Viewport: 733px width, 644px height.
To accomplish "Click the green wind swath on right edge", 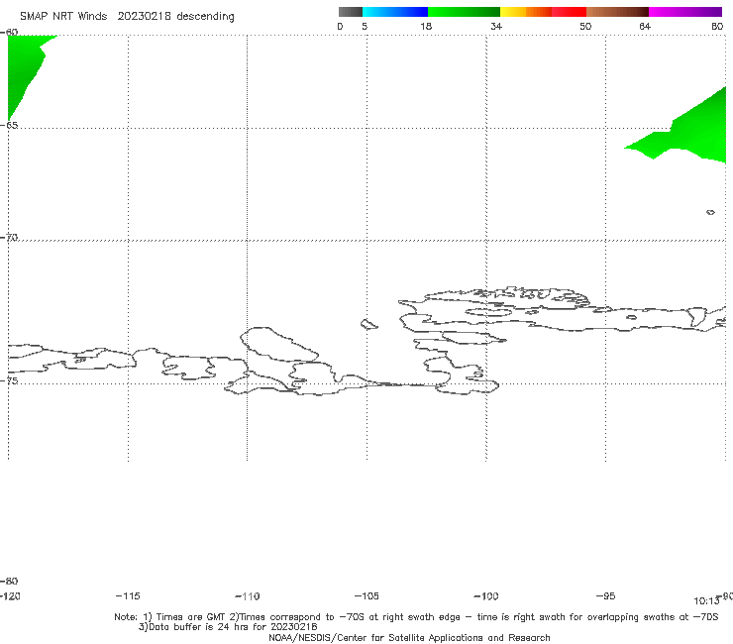I will [x=691, y=134].
